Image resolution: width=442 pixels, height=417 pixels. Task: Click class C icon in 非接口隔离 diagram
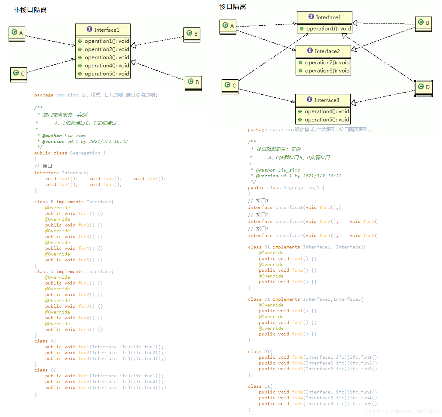click(x=16, y=73)
